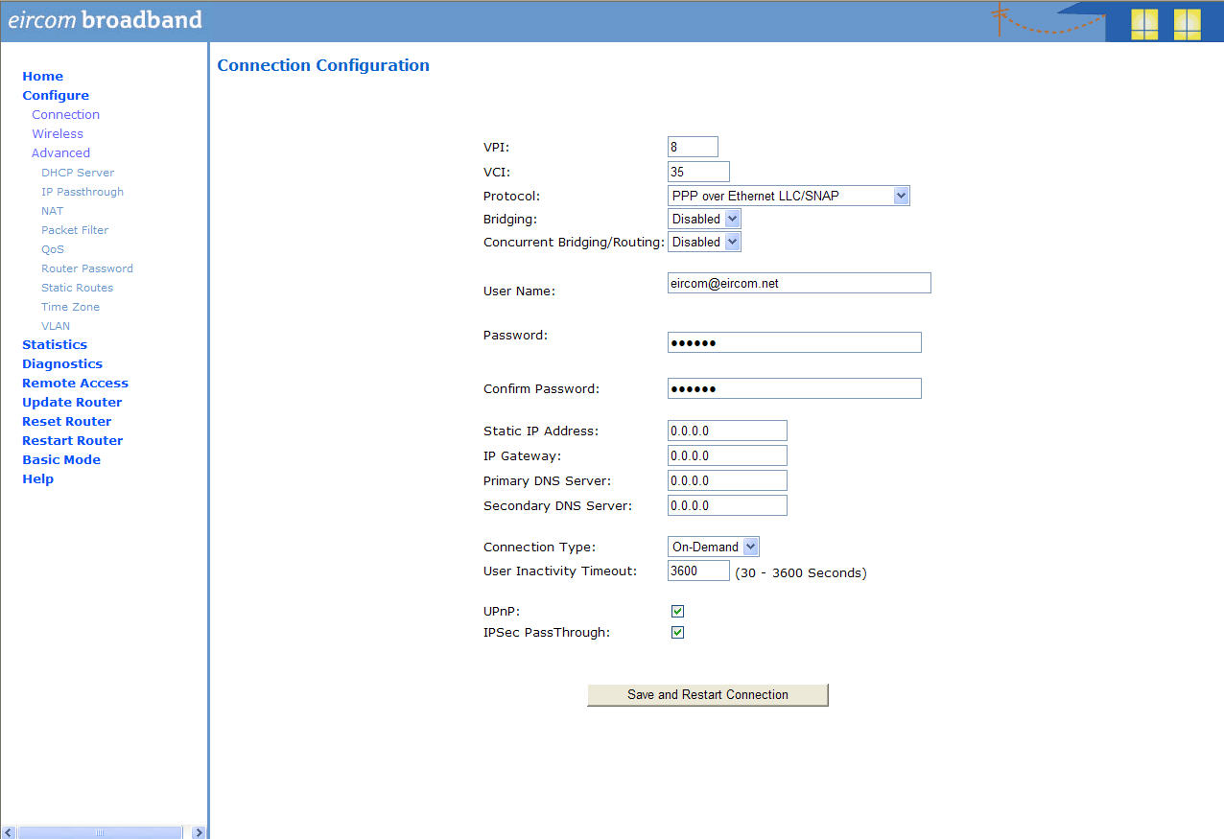Open the Connection Type dropdown
The height and width of the screenshot is (839, 1224).
click(750, 546)
